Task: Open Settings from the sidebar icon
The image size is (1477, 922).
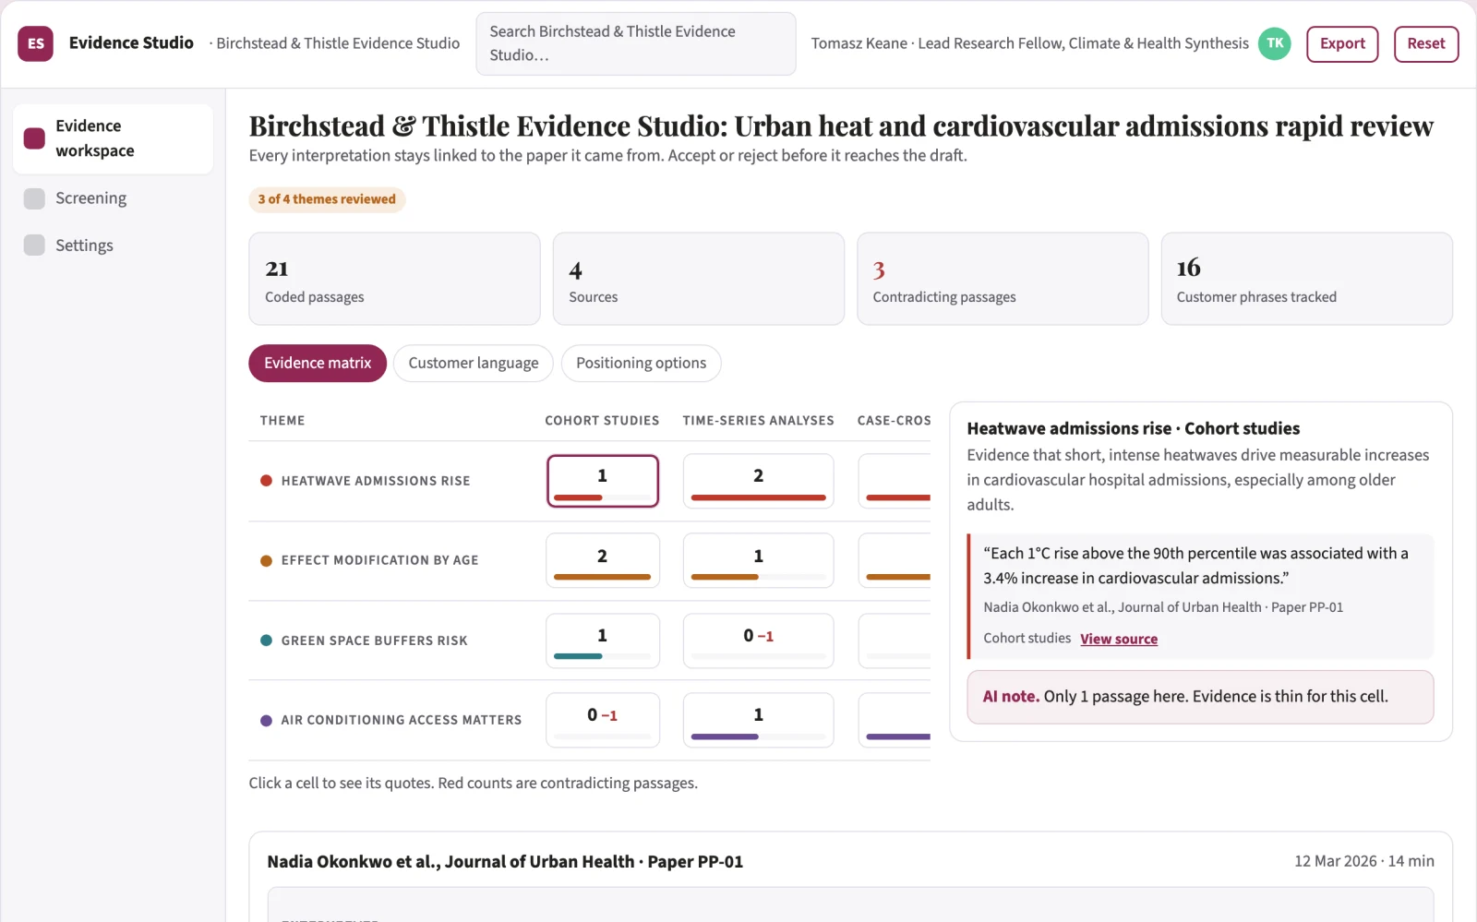Action: point(34,245)
